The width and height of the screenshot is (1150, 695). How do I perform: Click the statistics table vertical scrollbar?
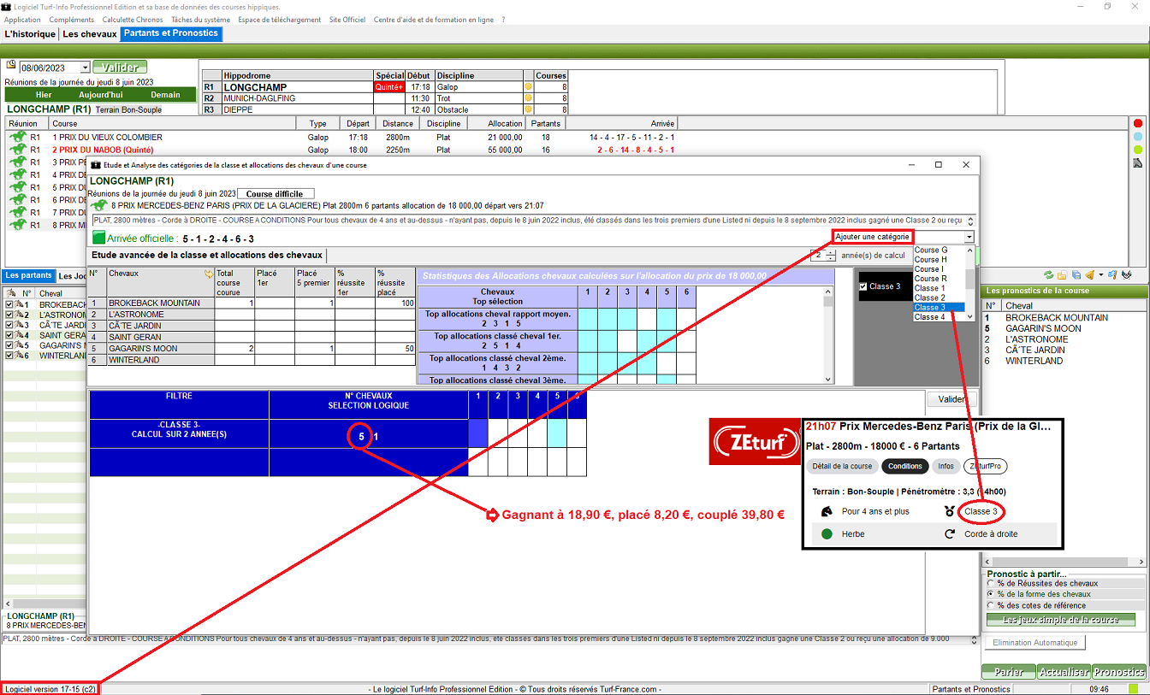point(827,336)
